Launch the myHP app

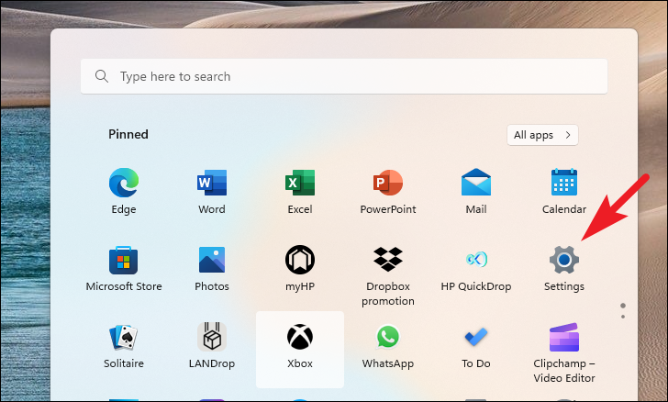300,268
